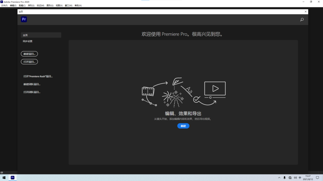Click Premiere Pro icon in taskbar
The image size is (323, 181).
click(x=13, y=178)
